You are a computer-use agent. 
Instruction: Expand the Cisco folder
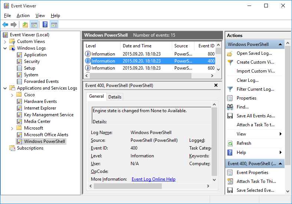[x=12, y=95]
